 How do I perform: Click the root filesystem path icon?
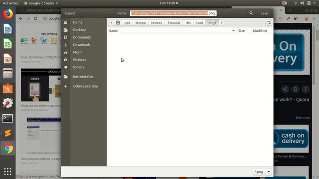(x=118, y=22)
